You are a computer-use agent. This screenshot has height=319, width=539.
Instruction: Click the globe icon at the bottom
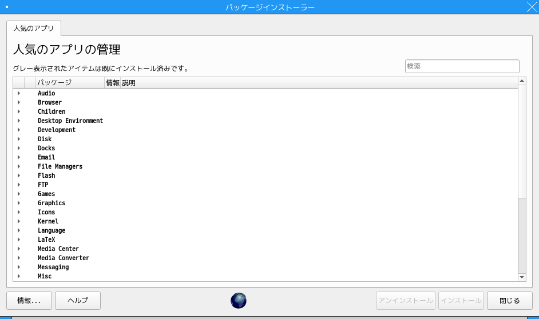click(x=238, y=301)
